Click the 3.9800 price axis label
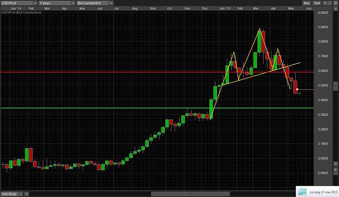This screenshot has height=197, width=339. pos(323,27)
